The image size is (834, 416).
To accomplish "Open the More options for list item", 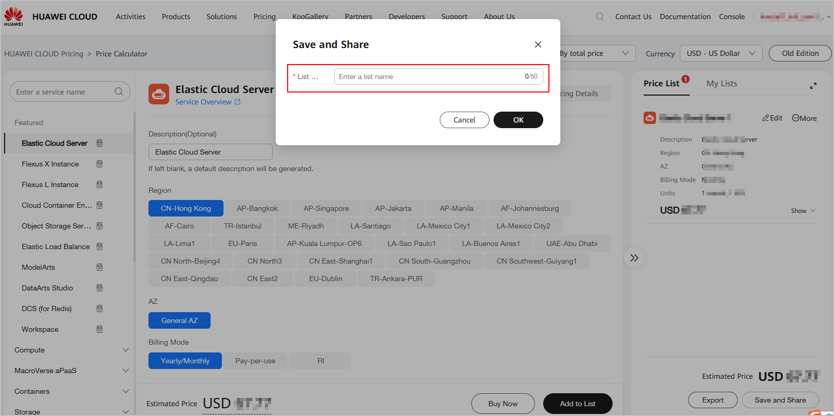I will (805, 118).
